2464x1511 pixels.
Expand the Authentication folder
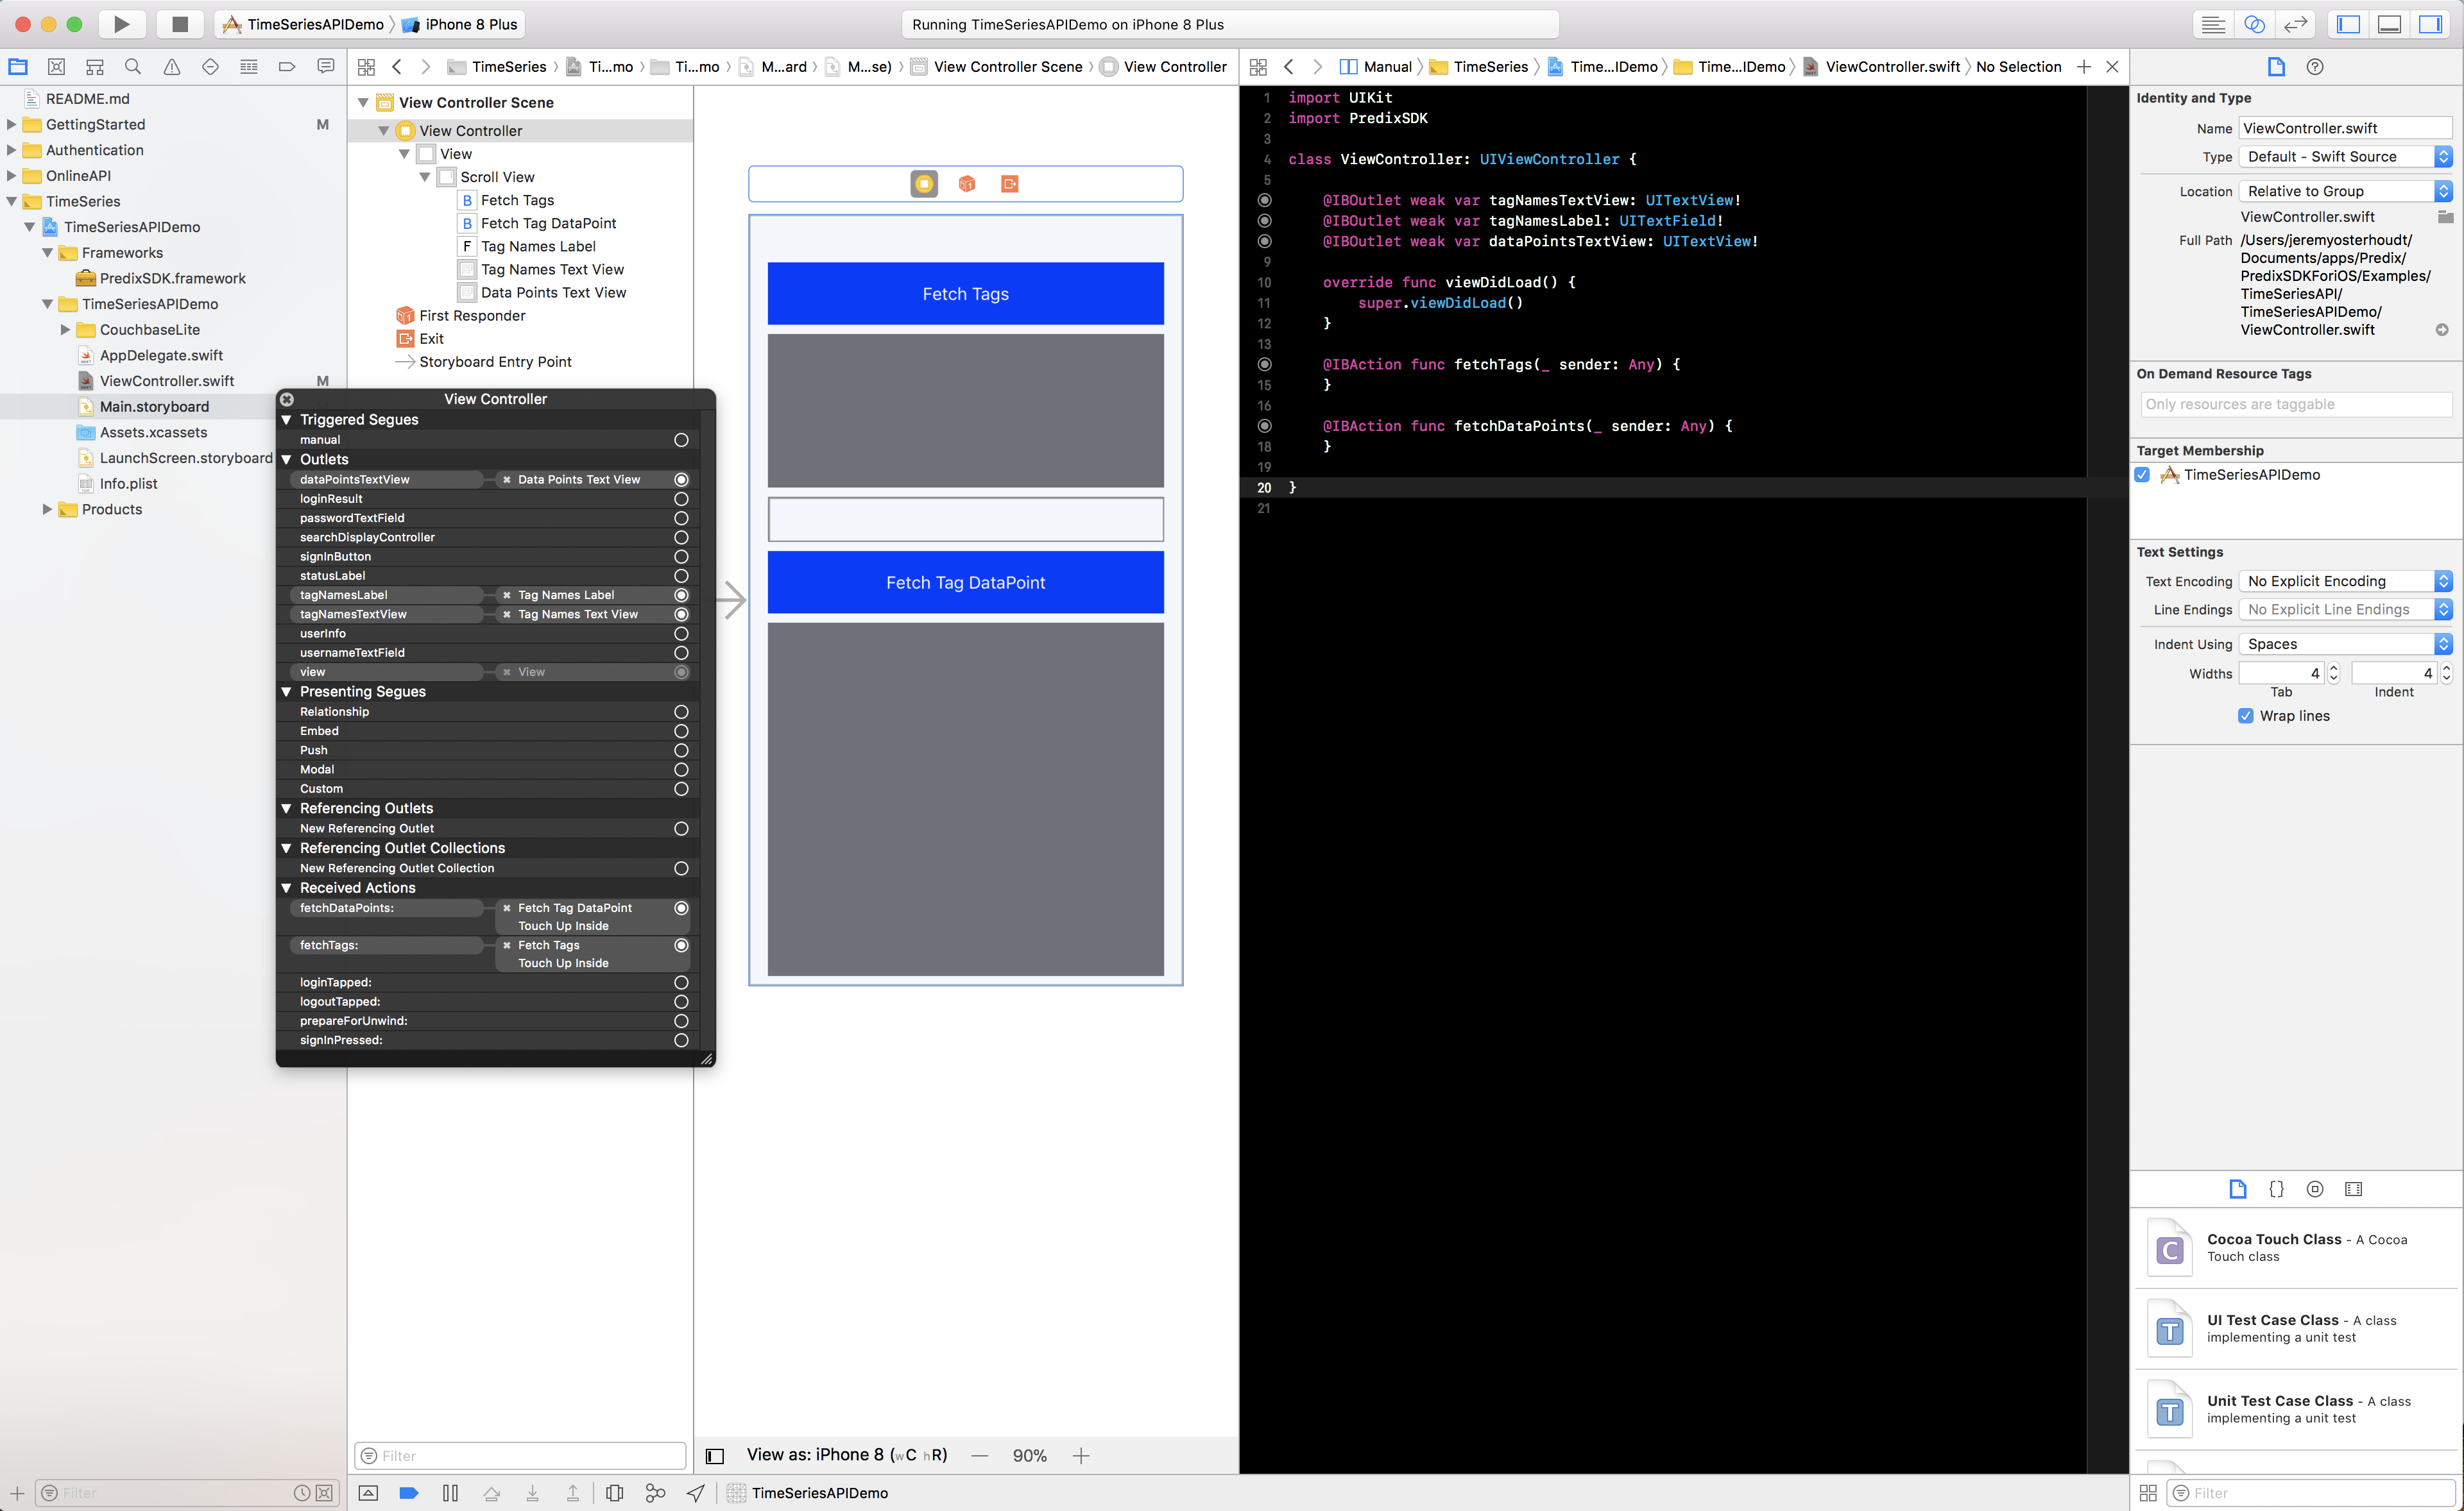tap(11, 150)
